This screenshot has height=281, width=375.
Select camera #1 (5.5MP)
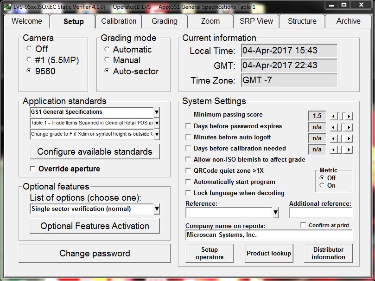click(29, 59)
